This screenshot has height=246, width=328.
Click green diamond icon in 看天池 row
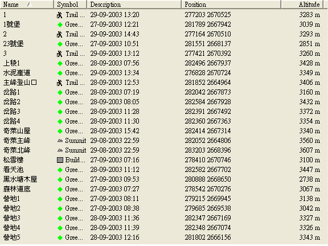60,170
